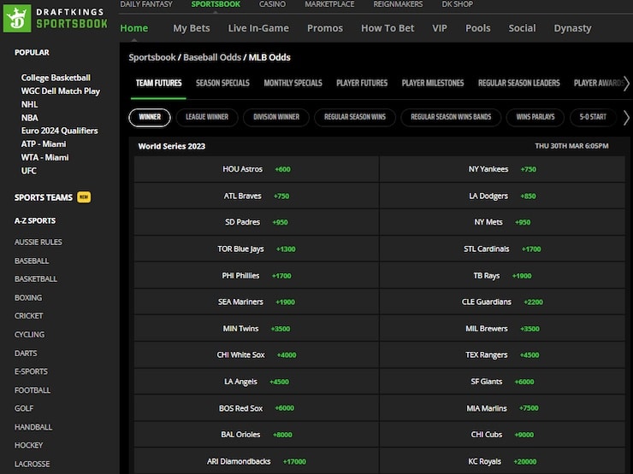The image size is (633, 474).
Task: Select the Sportsbook product tab
Action: coord(216,4)
